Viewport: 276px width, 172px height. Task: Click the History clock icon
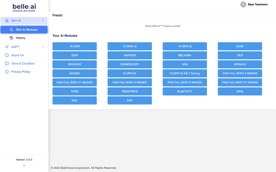11,38
